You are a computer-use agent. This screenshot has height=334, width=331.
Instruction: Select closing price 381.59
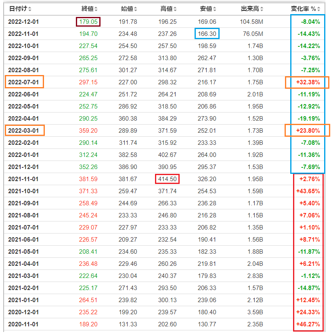[x=88, y=179]
